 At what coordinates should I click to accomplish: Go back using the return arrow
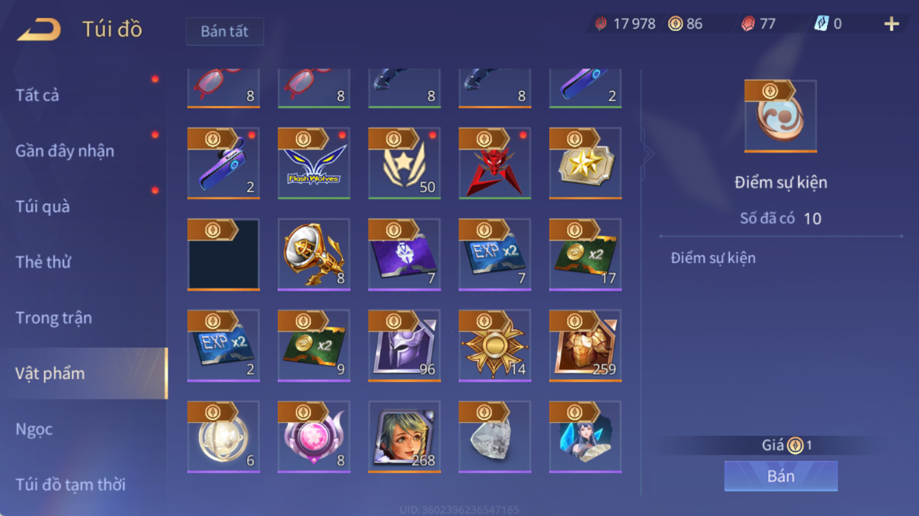pos(39,29)
